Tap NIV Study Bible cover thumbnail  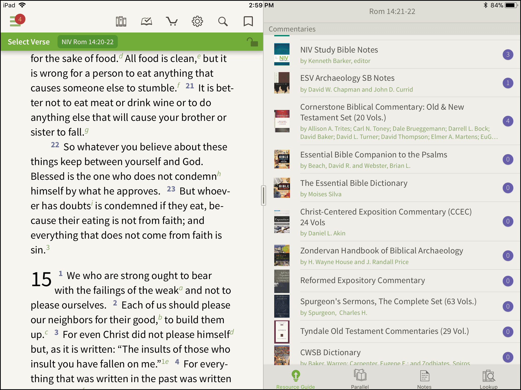coord(282,54)
